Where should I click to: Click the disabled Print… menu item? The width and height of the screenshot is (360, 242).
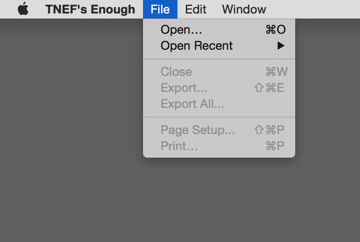tap(219, 146)
